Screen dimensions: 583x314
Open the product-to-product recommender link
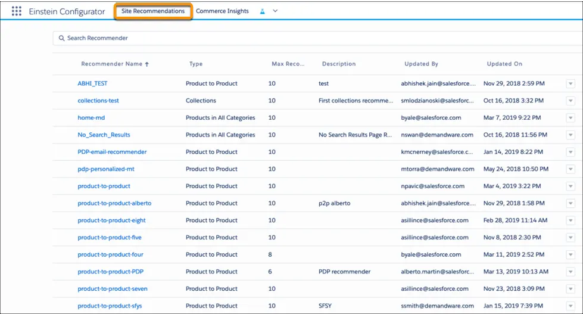tap(104, 186)
